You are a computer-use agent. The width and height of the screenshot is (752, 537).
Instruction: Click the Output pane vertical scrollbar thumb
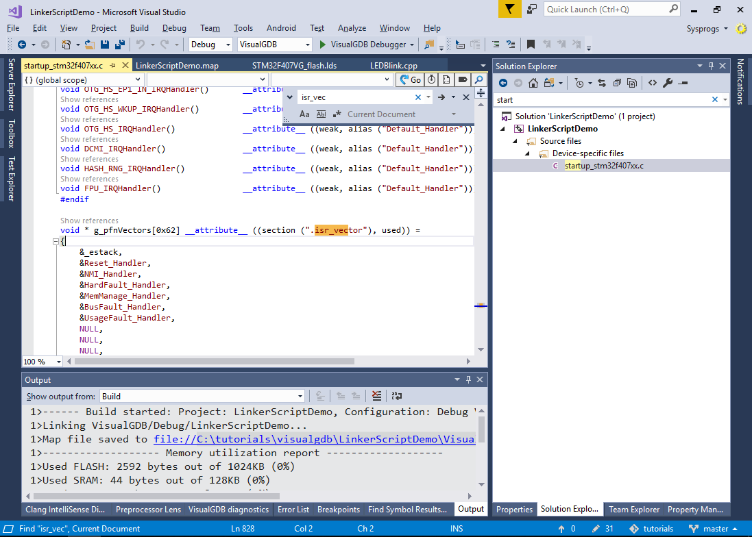click(x=481, y=429)
